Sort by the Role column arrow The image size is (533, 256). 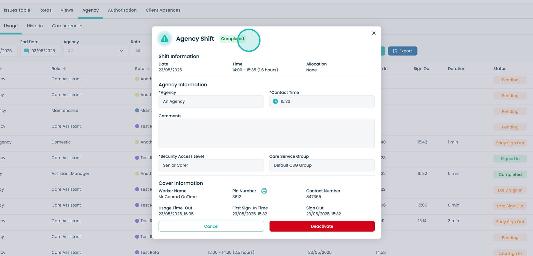click(65, 69)
